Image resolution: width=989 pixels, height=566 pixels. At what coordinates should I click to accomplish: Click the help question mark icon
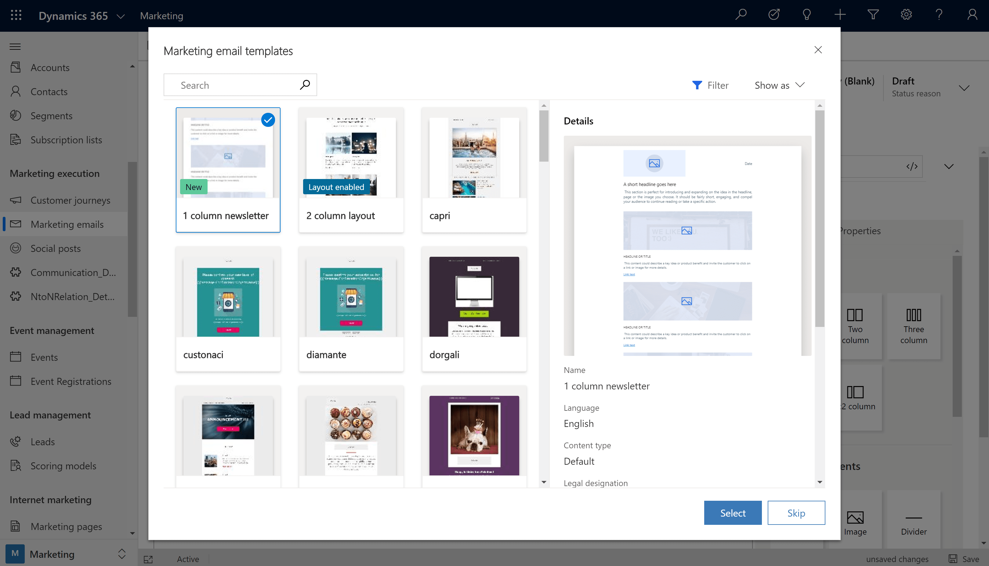click(939, 15)
